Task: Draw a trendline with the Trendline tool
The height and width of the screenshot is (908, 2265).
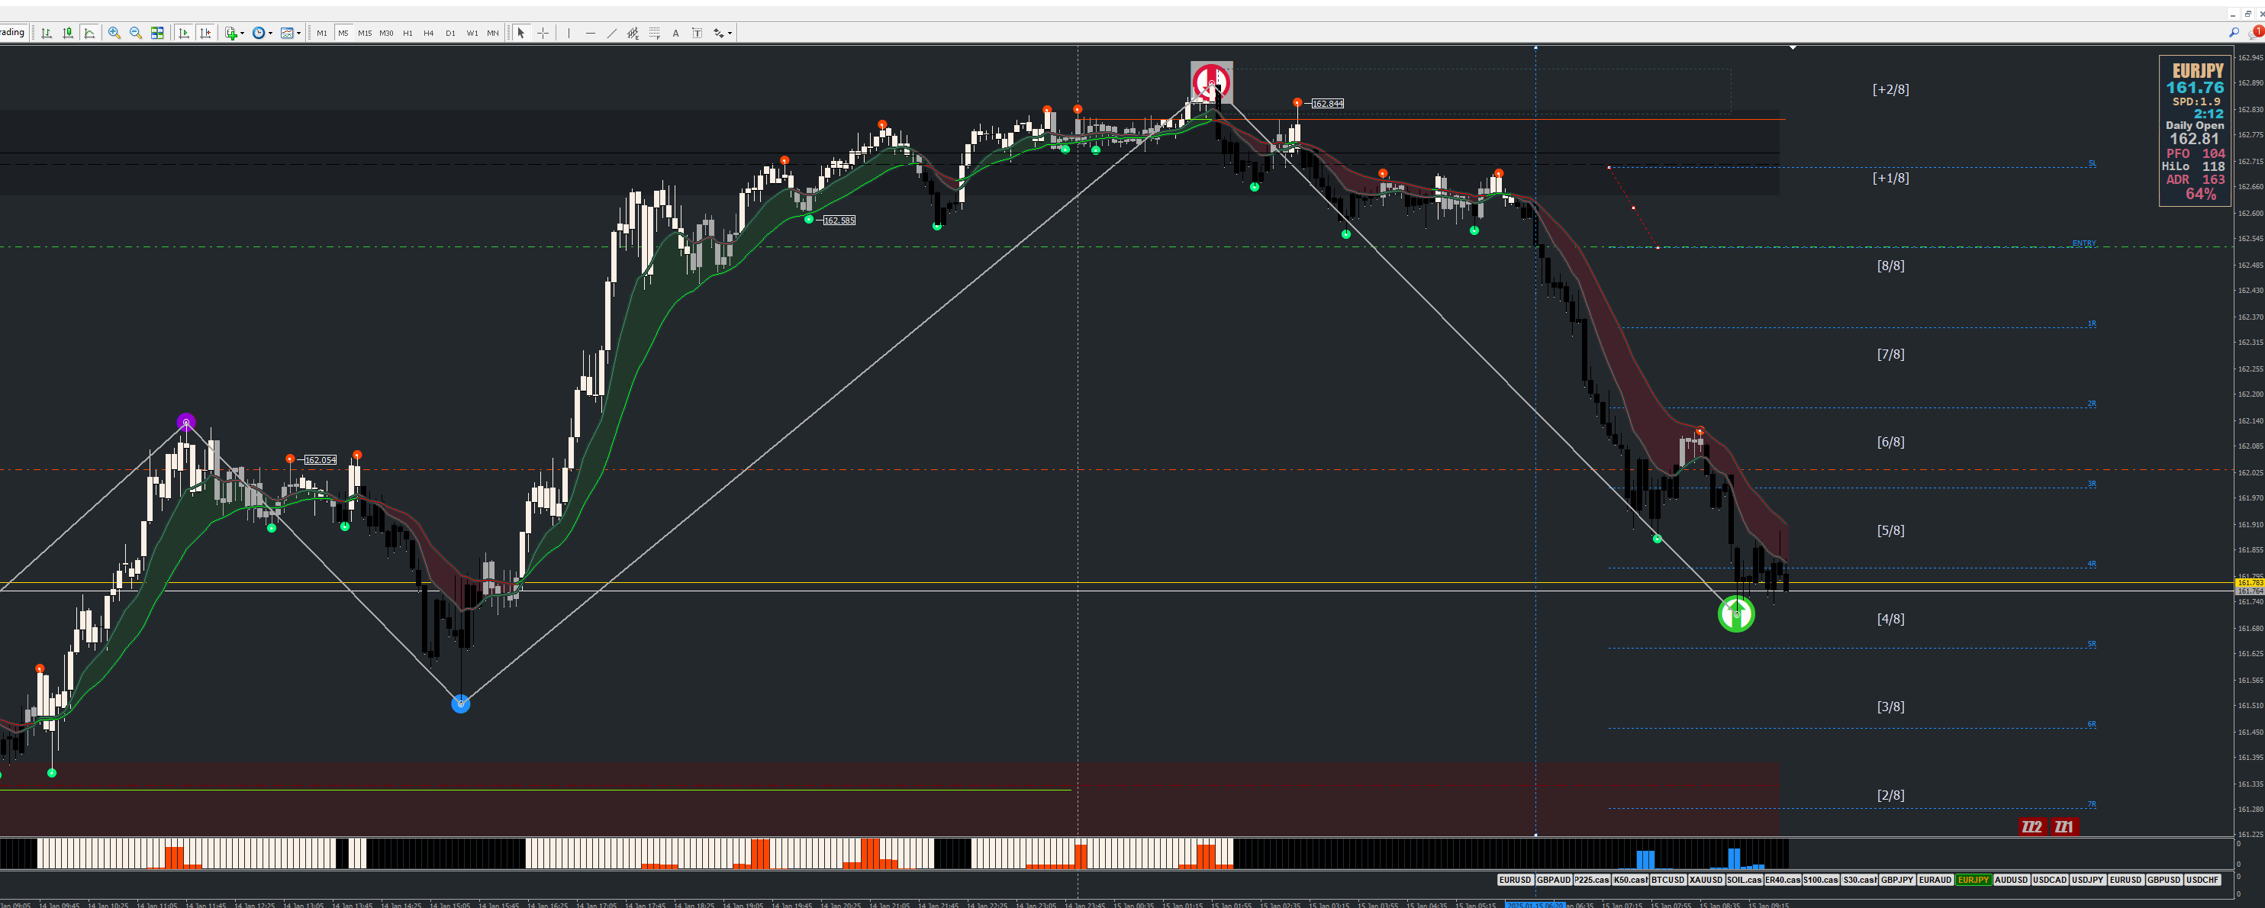Action: [x=612, y=33]
